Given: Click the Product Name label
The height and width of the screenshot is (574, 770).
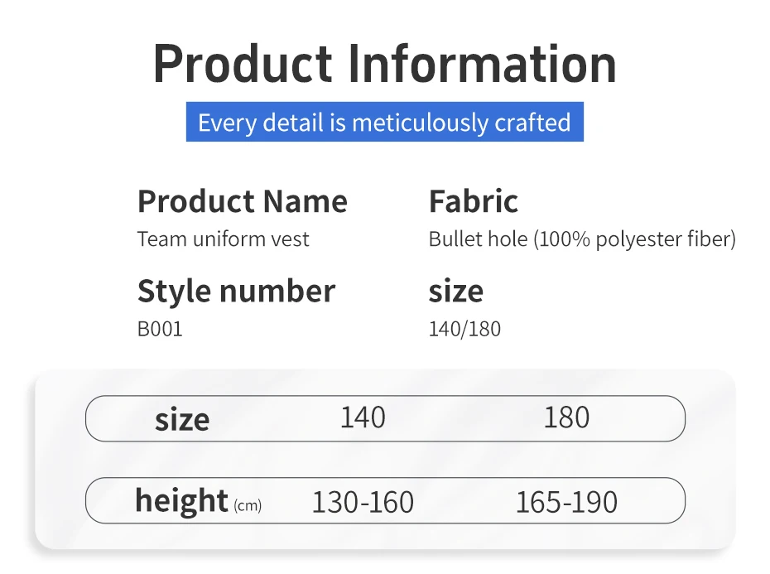Looking at the screenshot, I should 242,201.
